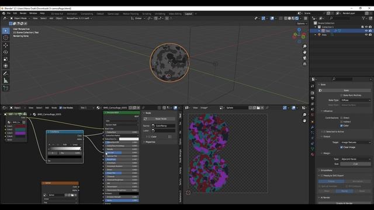Open the Node menu in shader editor header
This screenshot has width=374, height=210.
click(54, 108)
